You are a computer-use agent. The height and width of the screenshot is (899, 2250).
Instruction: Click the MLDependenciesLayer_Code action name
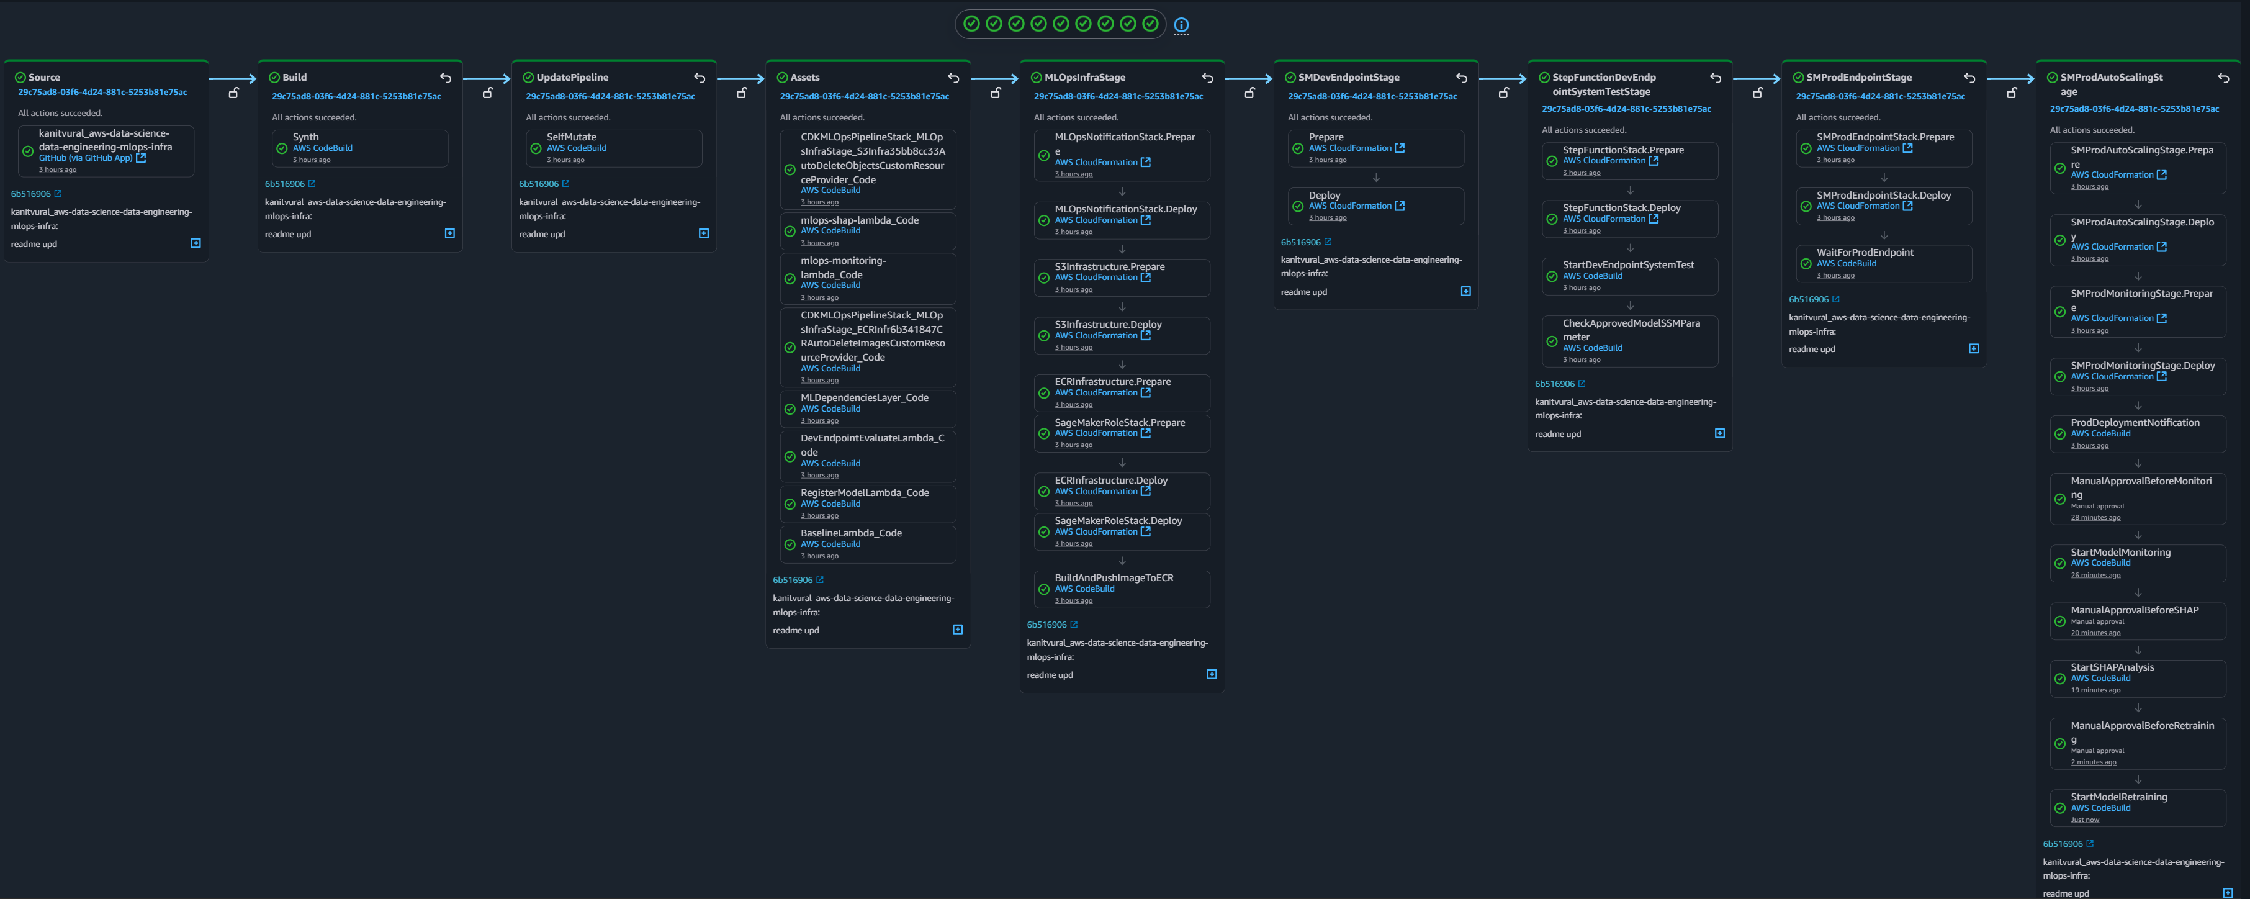pyautogui.click(x=865, y=397)
